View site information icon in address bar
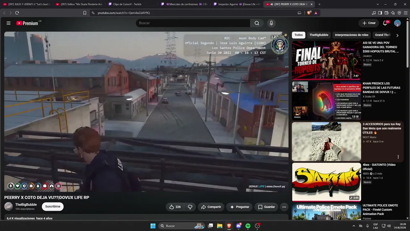The image size is (410, 231). tap(93, 13)
